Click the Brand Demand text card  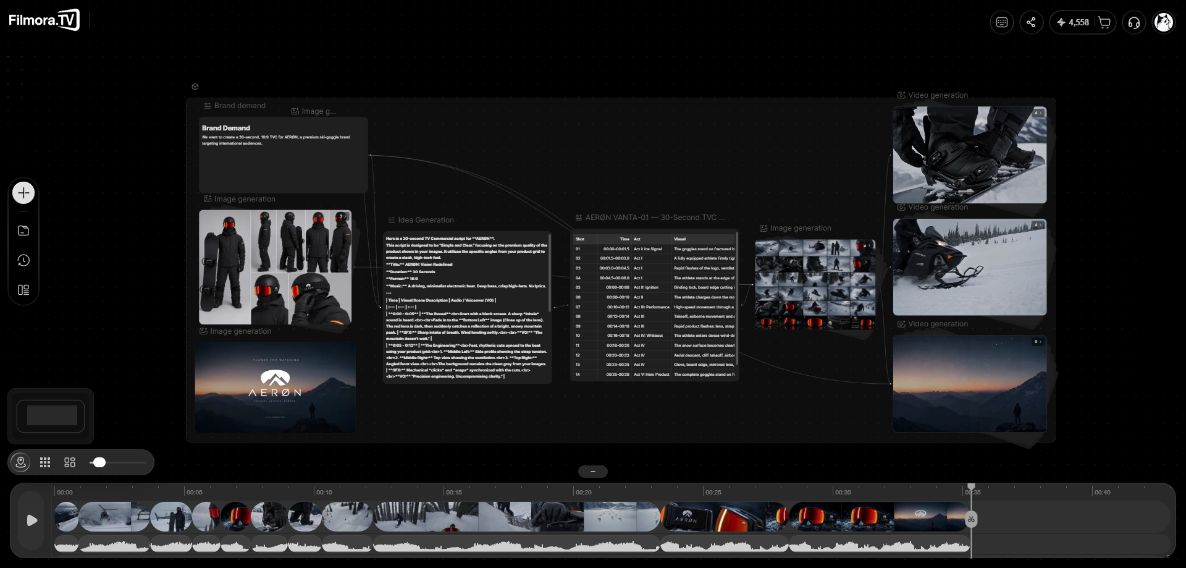click(284, 155)
